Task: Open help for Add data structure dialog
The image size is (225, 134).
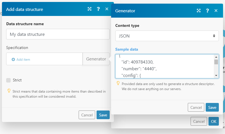Action: click(98, 9)
